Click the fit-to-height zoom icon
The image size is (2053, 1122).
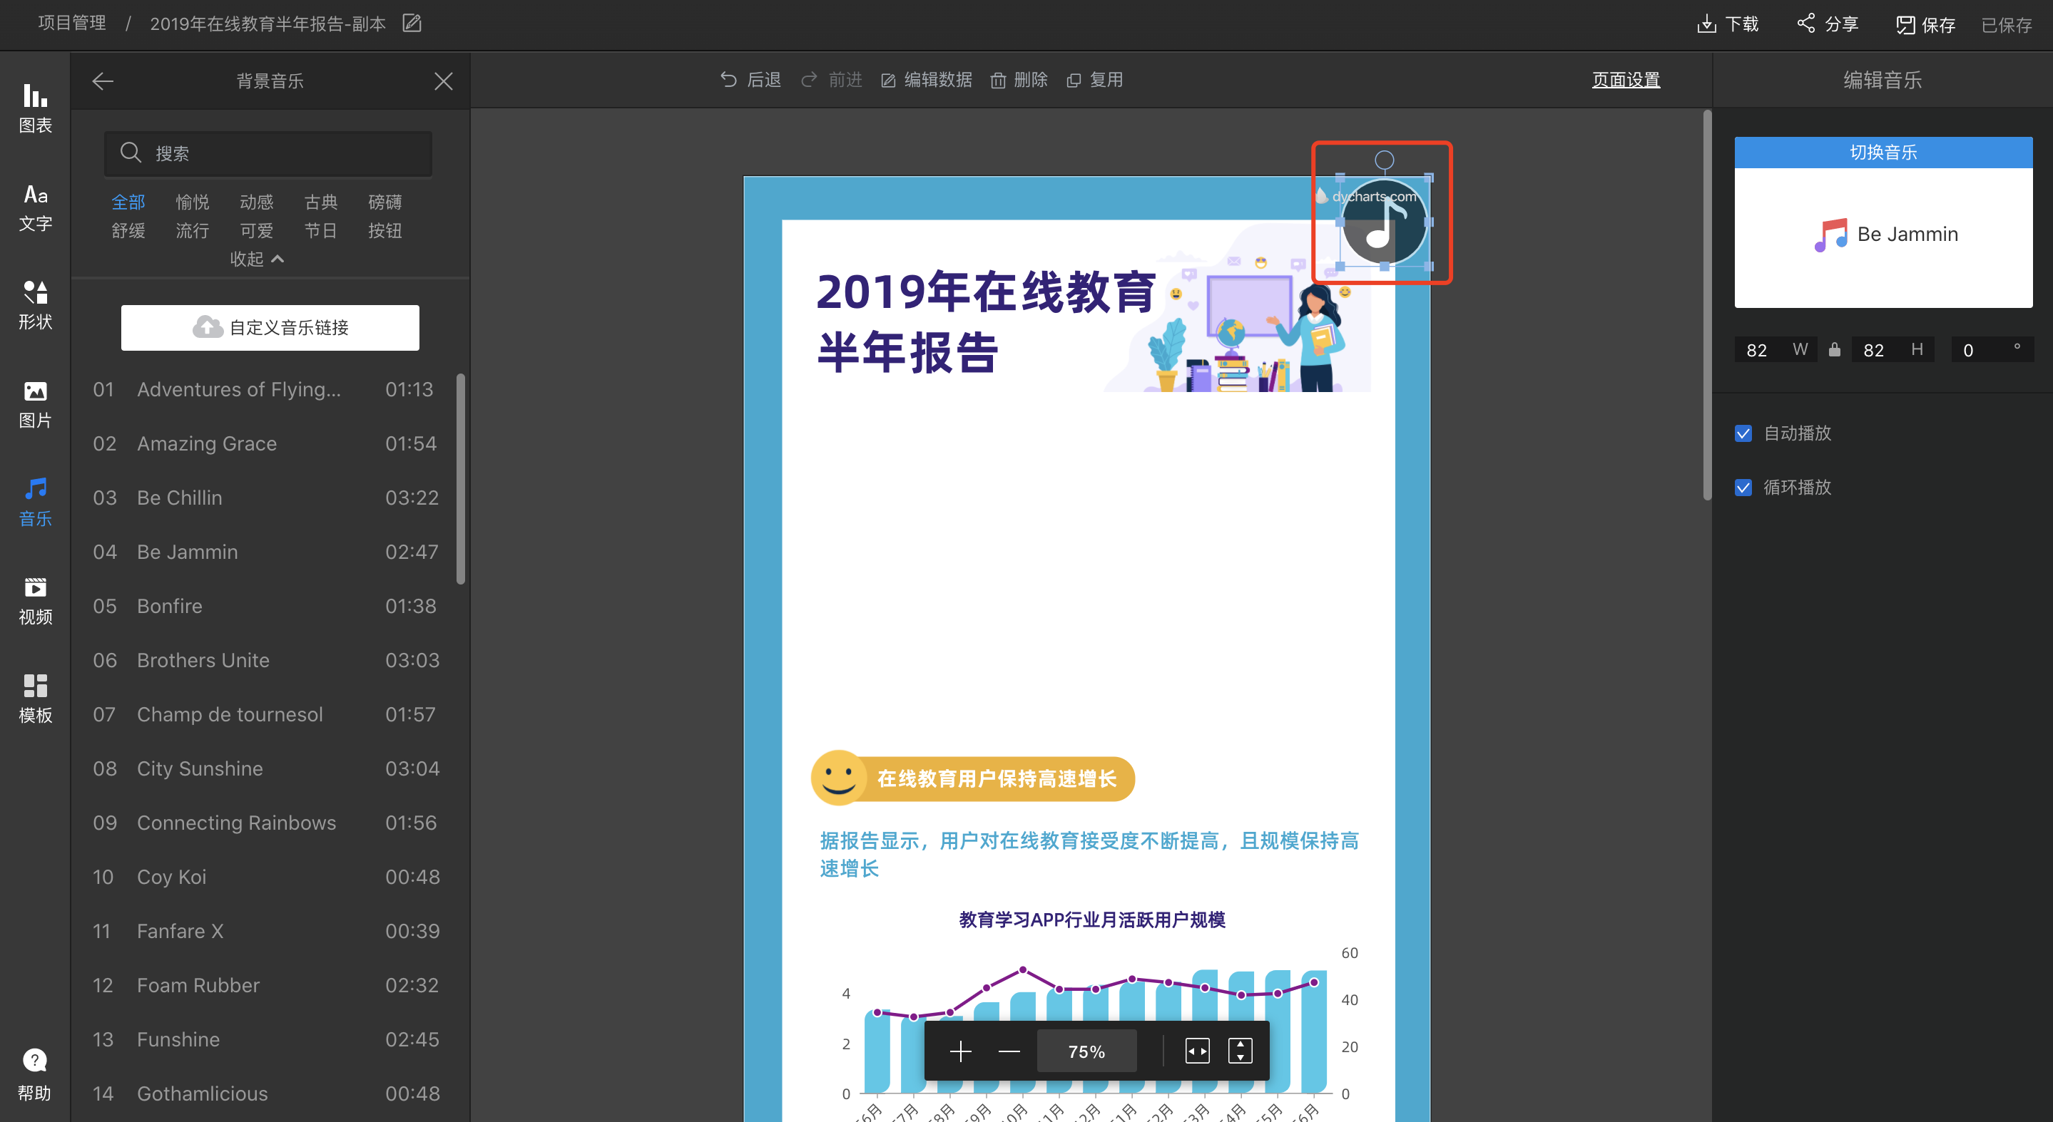click(1240, 1051)
